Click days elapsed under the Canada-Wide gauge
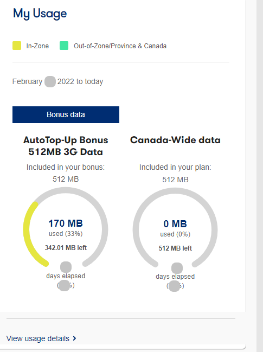Image resolution: width=263 pixels, height=352 pixels. click(x=175, y=277)
